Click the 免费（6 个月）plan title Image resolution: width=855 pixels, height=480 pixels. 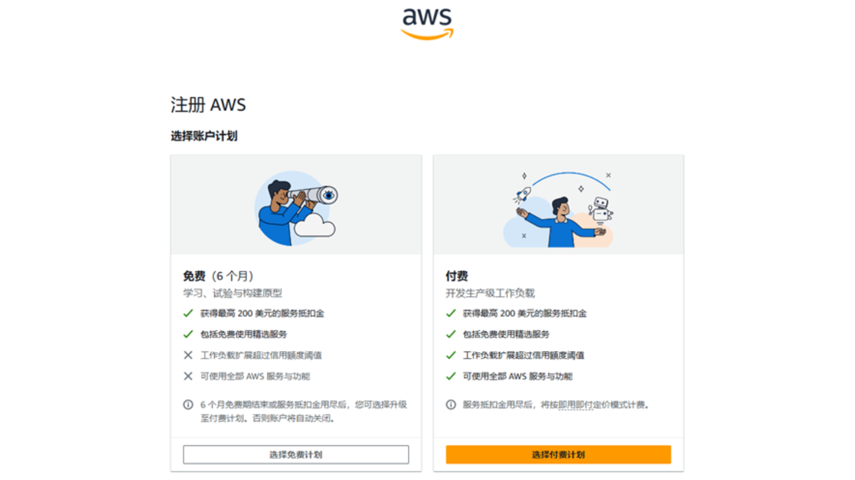(219, 276)
